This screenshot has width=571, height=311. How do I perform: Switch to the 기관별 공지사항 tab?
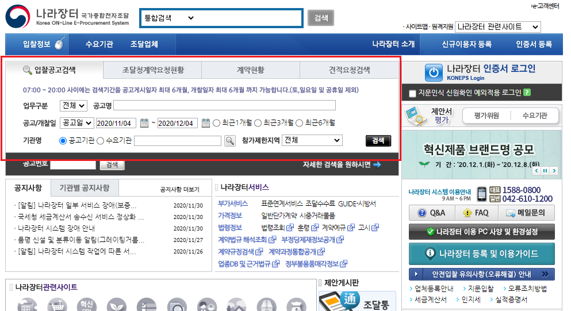point(85,188)
